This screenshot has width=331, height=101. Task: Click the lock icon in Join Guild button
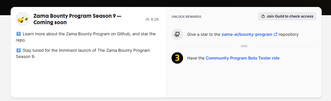click(263, 16)
